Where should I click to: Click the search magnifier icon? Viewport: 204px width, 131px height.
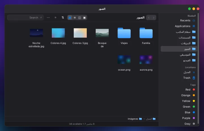pos(41,18)
